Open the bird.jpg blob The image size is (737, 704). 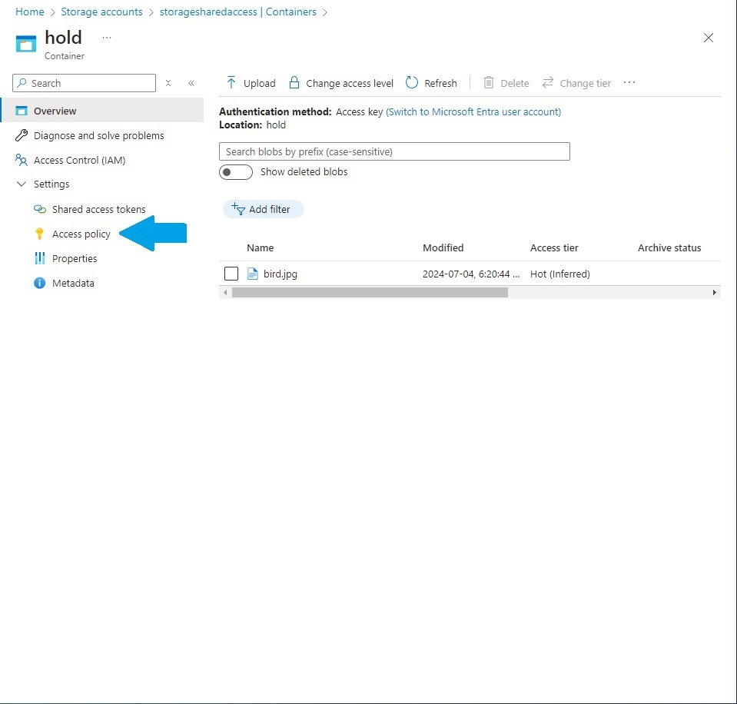click(281, 274)
